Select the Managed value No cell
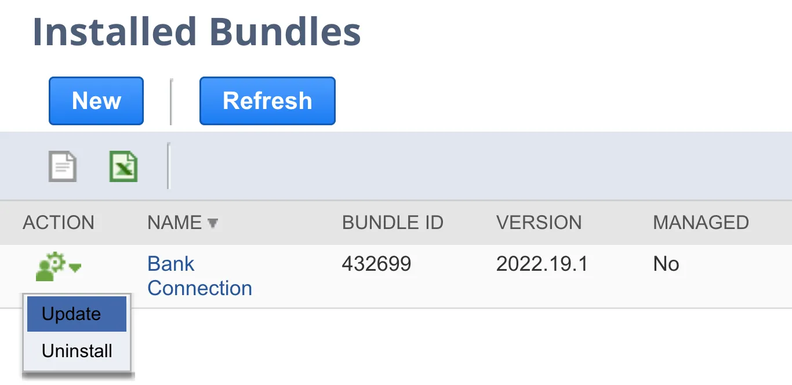 tap(666, 264)
